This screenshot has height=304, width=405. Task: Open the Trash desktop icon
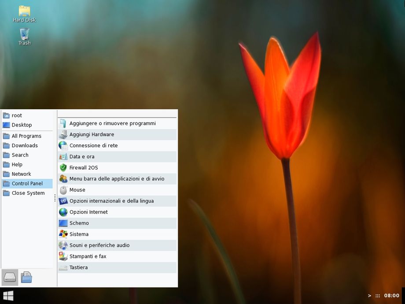tap(24, 34)
